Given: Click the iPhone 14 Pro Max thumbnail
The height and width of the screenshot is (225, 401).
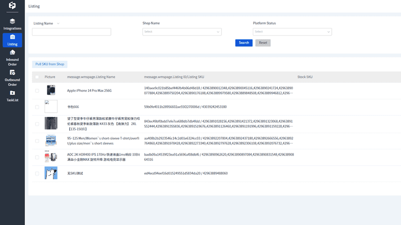Looking at the screenshot, I should 51,90.
